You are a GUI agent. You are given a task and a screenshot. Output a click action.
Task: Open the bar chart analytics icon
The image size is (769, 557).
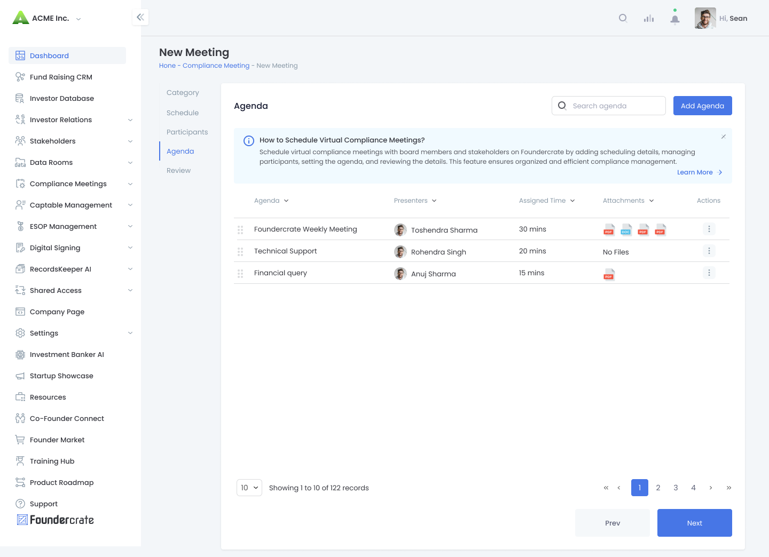(649, 18)
